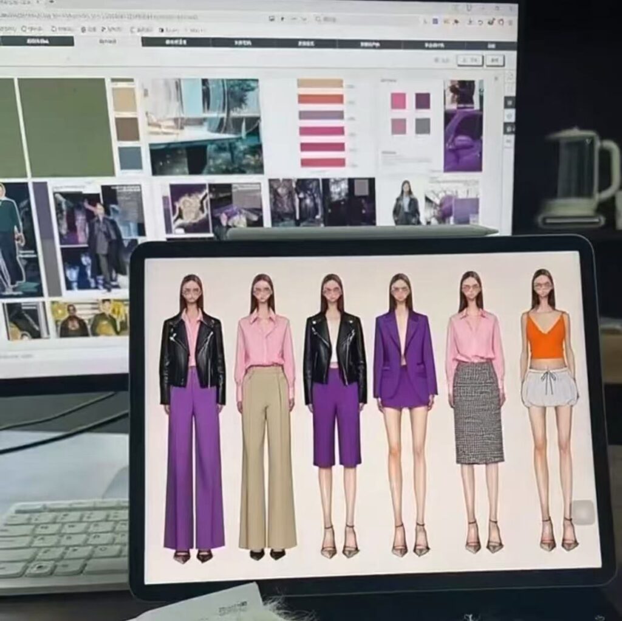This screenshot has height=621, width=622.
Task: Click the wider outlined button left of the rightmost button
Action: click(x=470, y=60)
